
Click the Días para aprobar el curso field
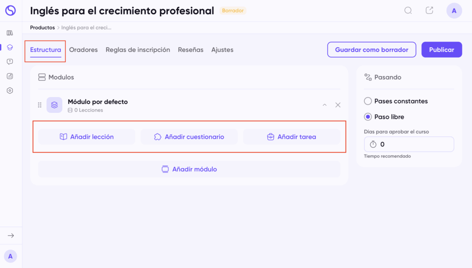click(x=409, y=144)
